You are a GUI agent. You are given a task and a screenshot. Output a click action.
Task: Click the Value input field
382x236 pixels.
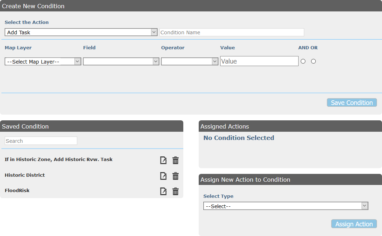click(259, 61)
